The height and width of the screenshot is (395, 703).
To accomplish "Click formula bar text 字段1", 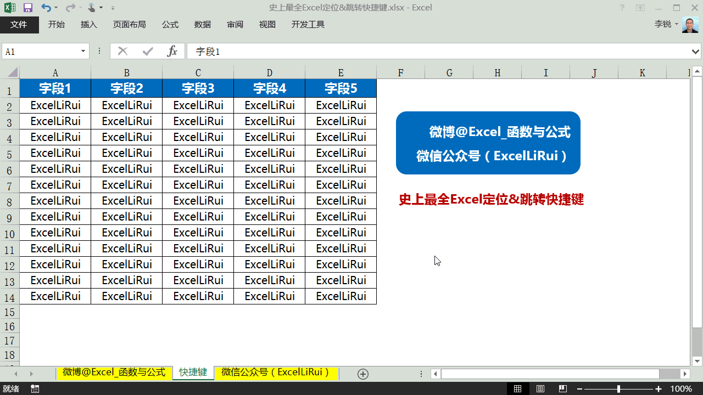I will tap(208, 52).
